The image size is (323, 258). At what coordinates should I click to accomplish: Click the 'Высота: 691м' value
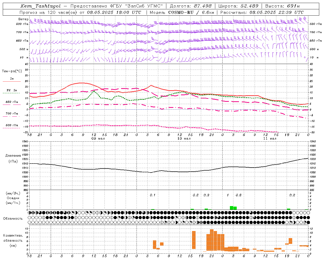282,6
